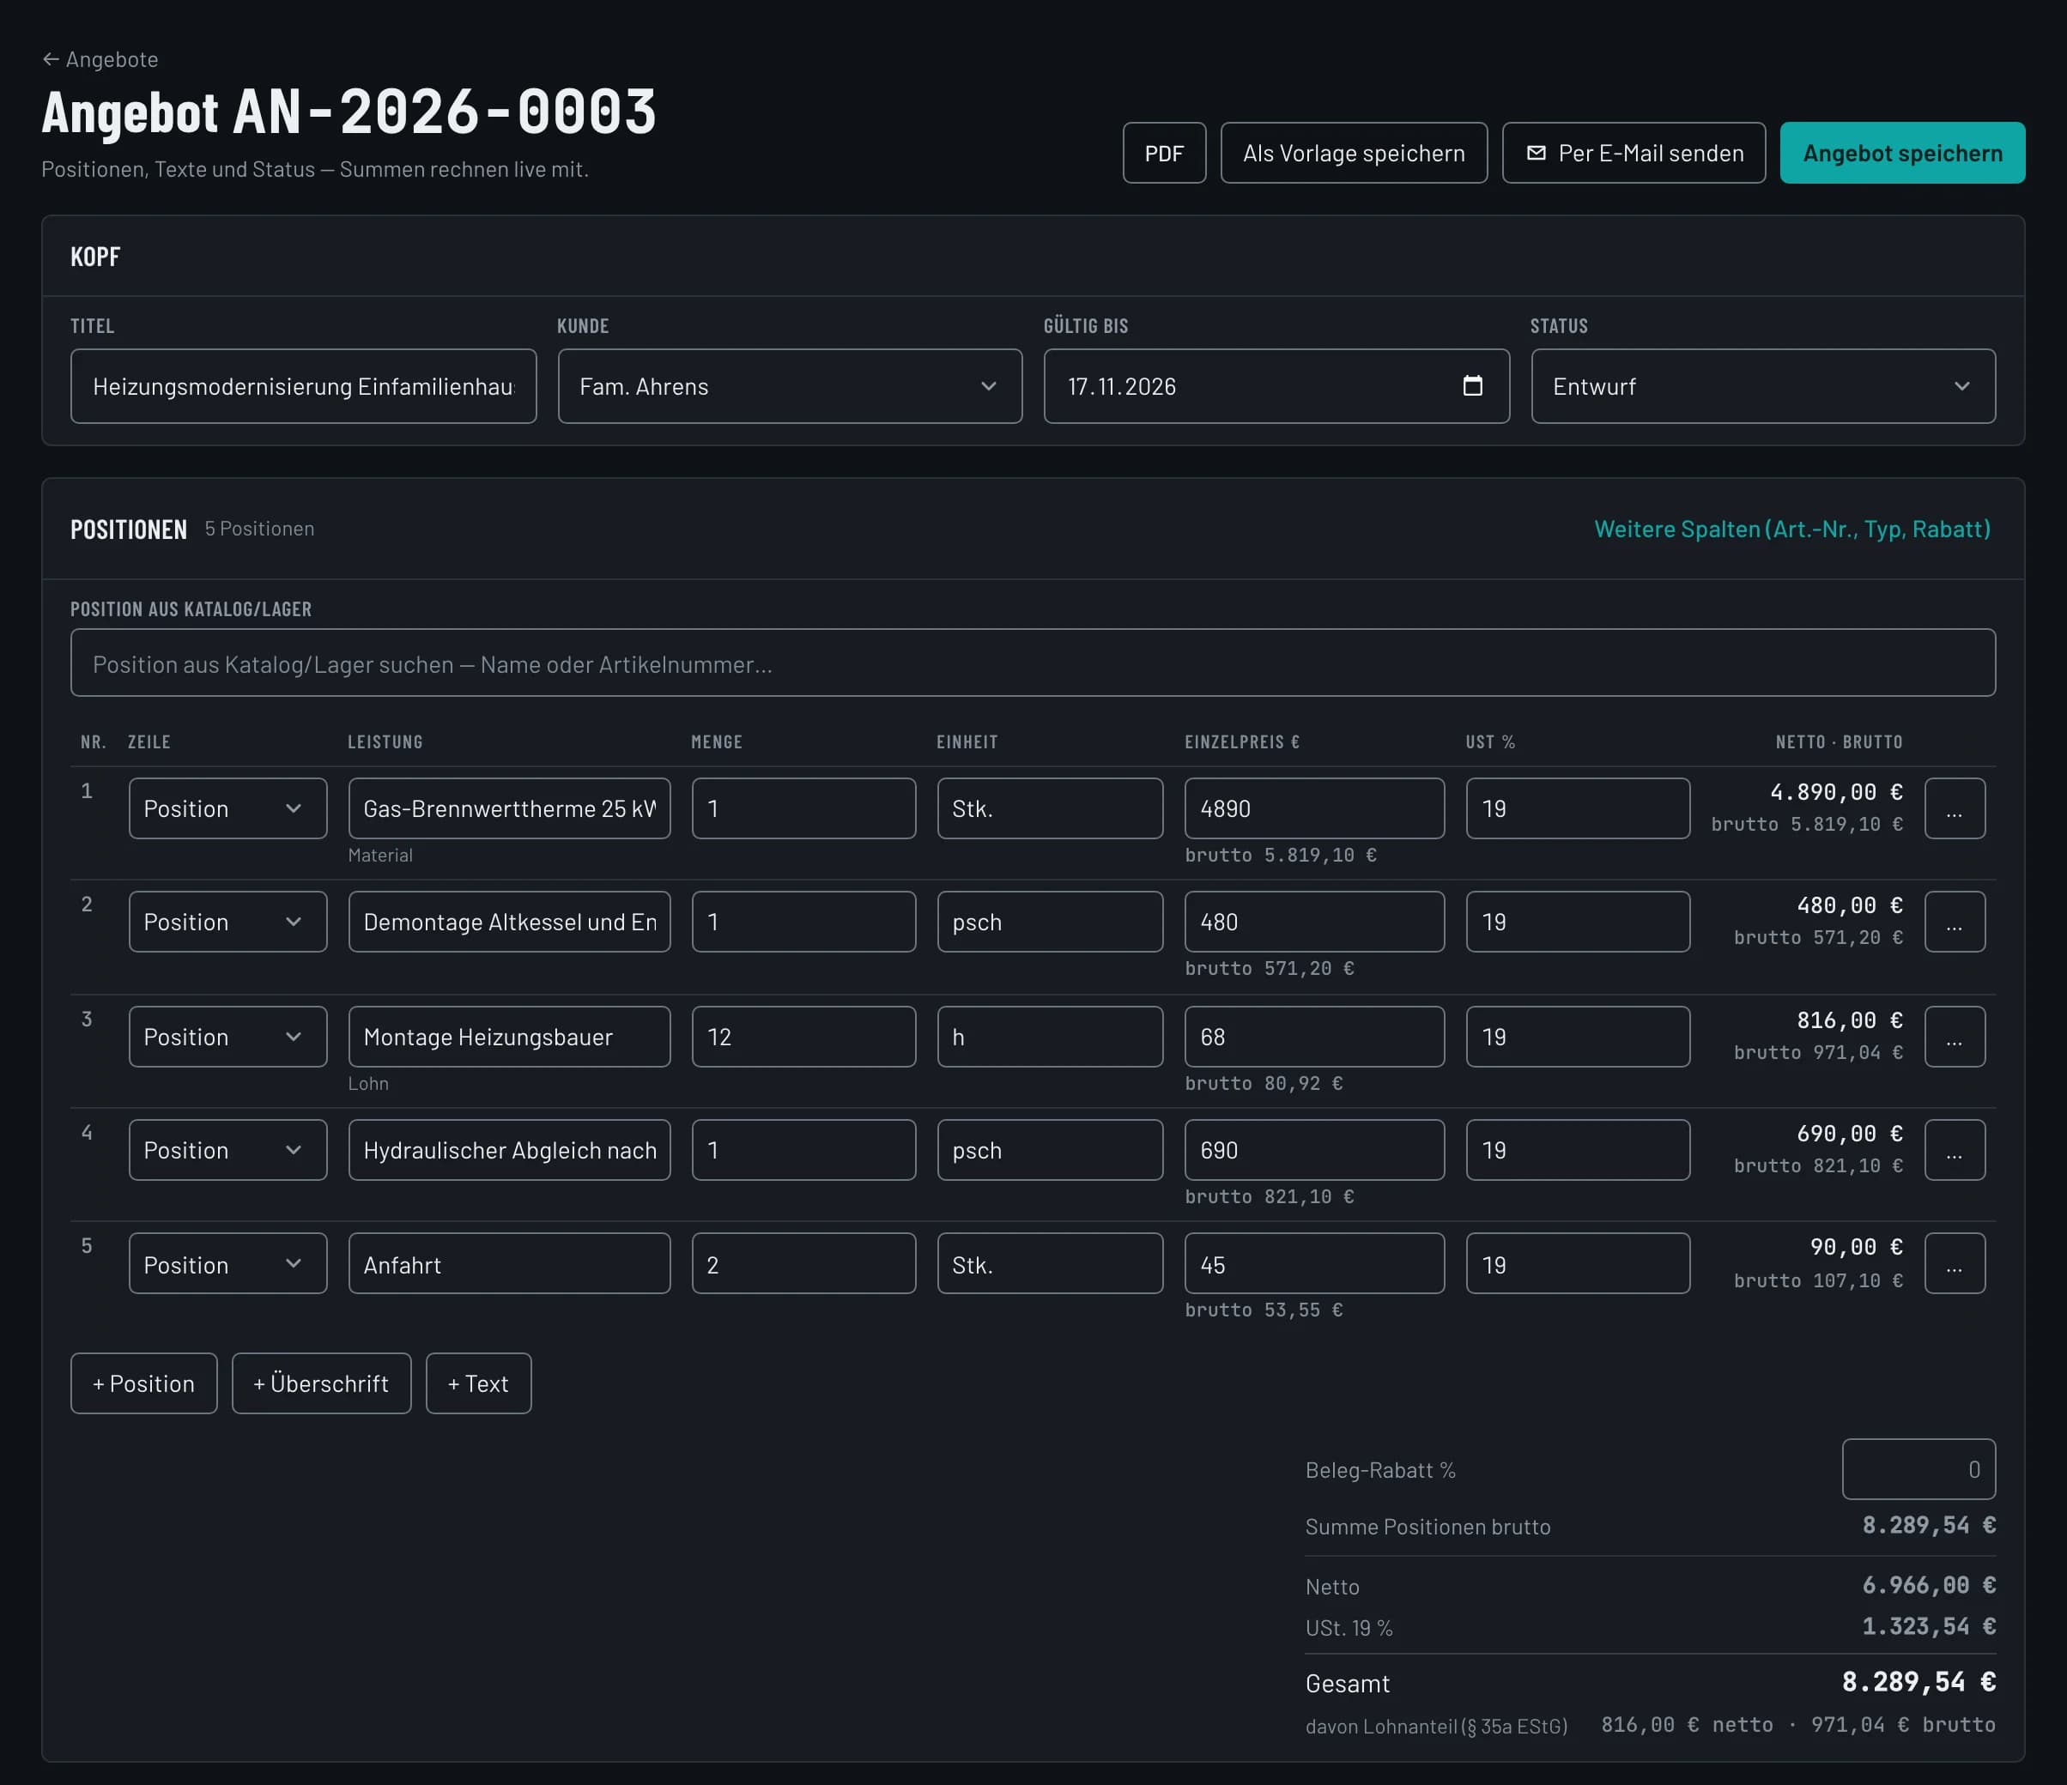
Task: Click the Netto sum 6.966,00 €
Action: click(x=1928, y=1586)
